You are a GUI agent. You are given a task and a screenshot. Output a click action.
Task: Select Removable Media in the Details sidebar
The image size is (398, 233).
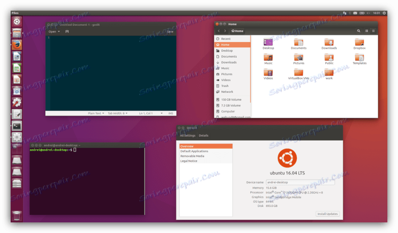(x=206, y=156)
